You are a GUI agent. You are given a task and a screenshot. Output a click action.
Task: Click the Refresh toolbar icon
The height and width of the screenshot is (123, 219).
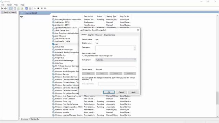tap(18, 8)
